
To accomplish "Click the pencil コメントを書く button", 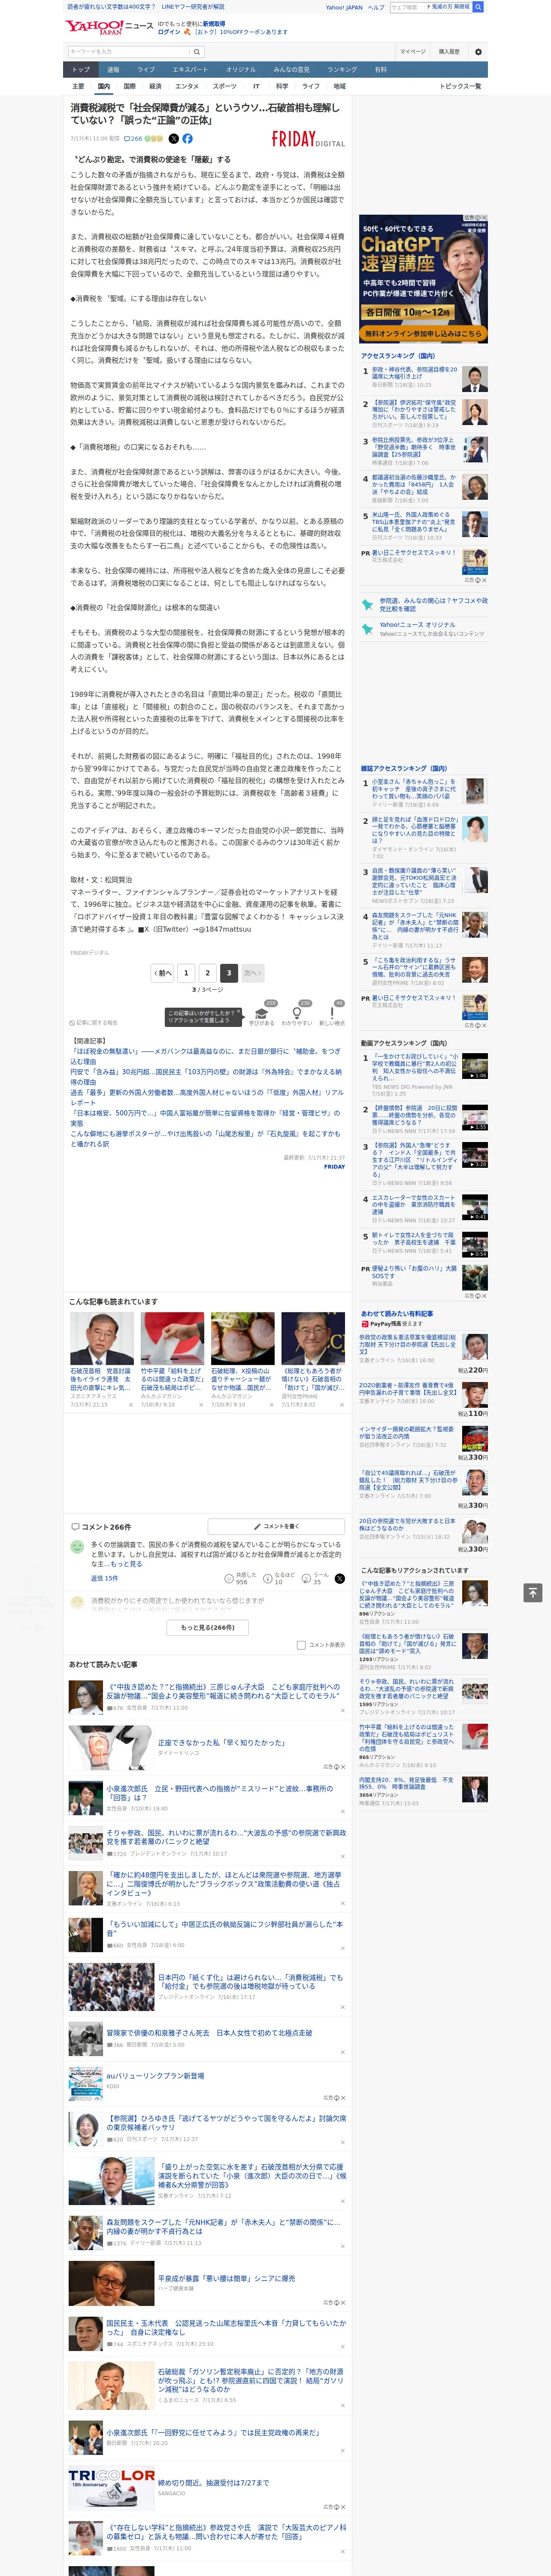I will pos(277,1527).
